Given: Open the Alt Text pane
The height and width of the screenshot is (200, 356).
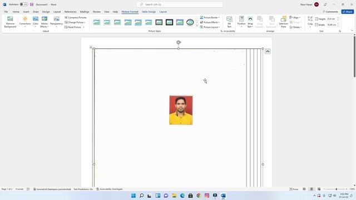Looking at the screenshot, I should pos(229,22).
